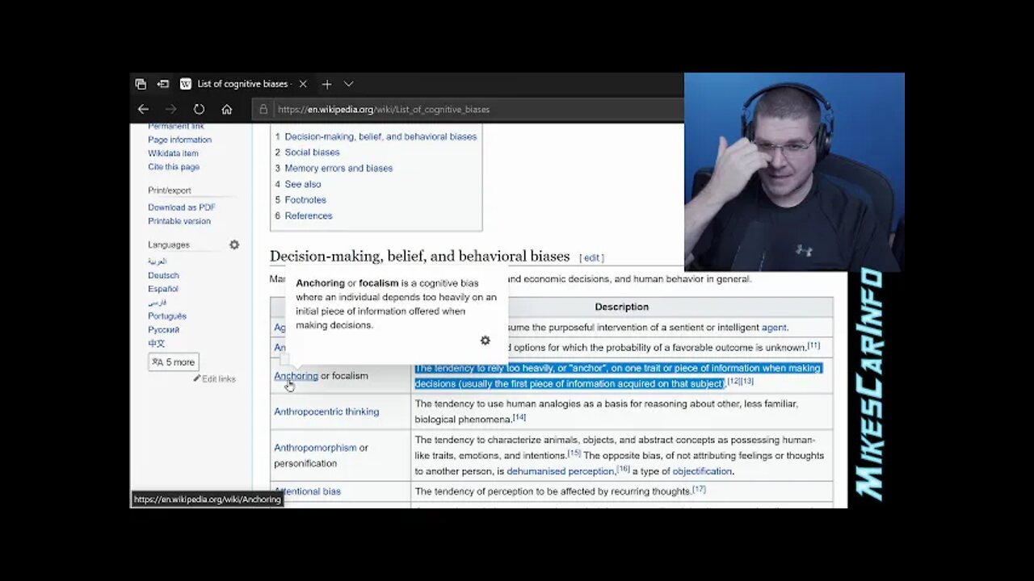The height and width of the screenshot is (581, 1034).
Task: Click the agent link in description
Action: tap(774, 328)
